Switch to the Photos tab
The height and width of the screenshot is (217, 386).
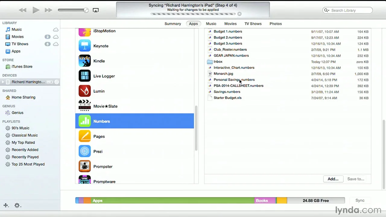coord(276,24)
